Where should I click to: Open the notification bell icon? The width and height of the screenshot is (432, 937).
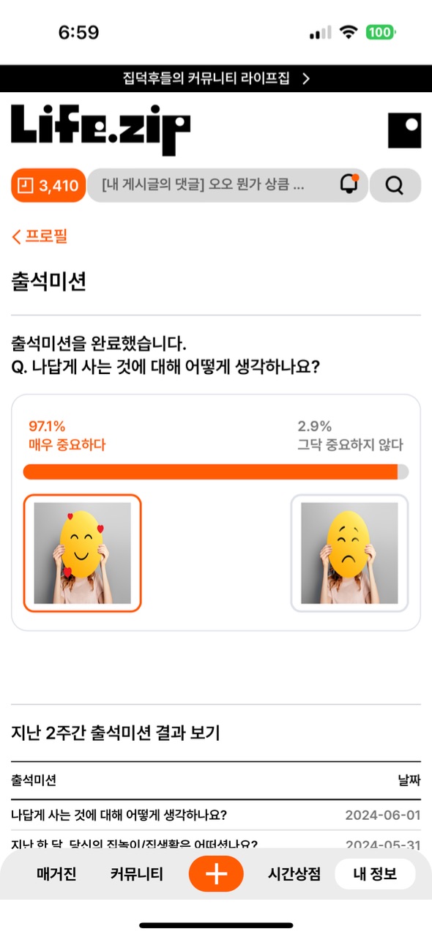point(349,184)
